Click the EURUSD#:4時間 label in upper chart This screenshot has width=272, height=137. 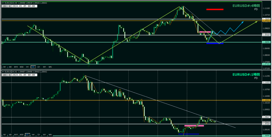click(246, 6)
